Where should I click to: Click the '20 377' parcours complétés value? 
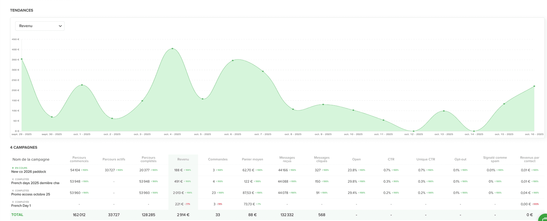pyautogui.click(x=144, y=170)
